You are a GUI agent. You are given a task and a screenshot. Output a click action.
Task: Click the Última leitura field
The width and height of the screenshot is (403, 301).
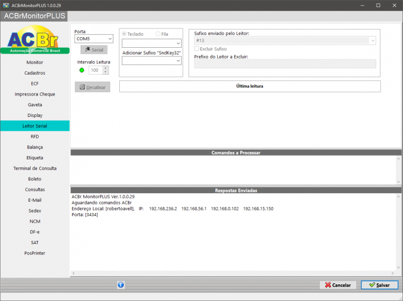(250, 86)
